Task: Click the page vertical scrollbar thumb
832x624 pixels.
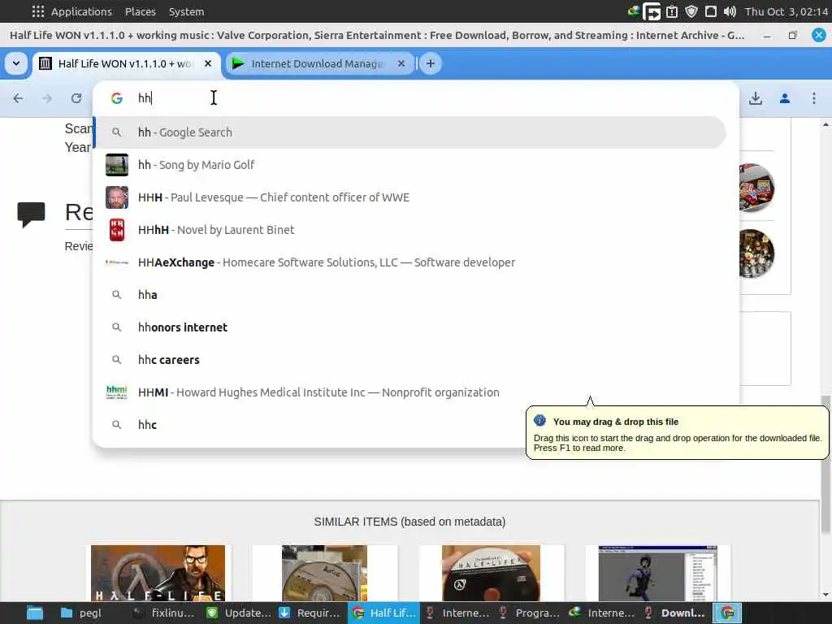Action: pos(825,463)
